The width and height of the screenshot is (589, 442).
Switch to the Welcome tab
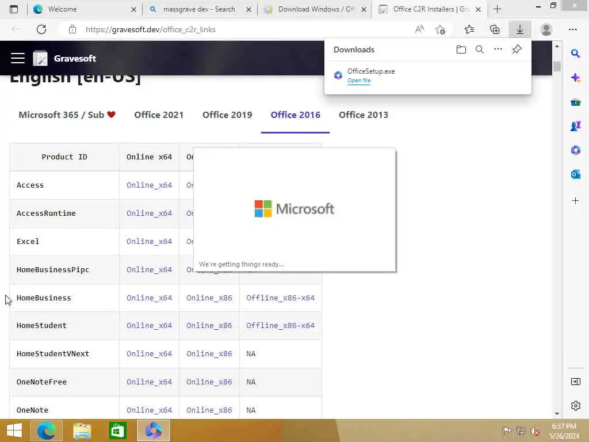click(84, 9)
